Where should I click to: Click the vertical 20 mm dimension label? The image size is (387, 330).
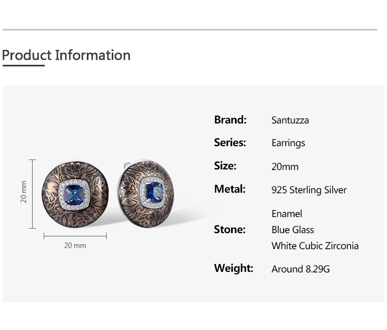[24, 192]
